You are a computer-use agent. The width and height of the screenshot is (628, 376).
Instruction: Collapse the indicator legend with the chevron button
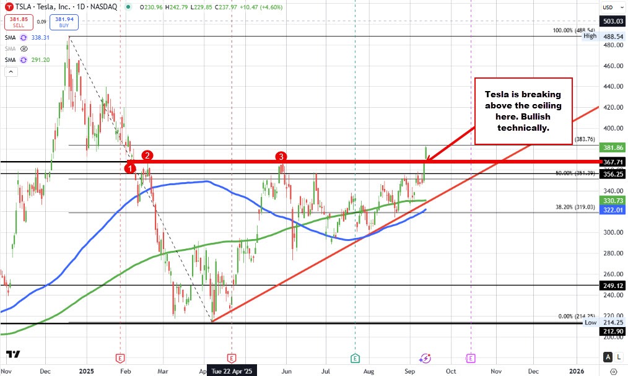pyautogui.click(x=11, y=72)
